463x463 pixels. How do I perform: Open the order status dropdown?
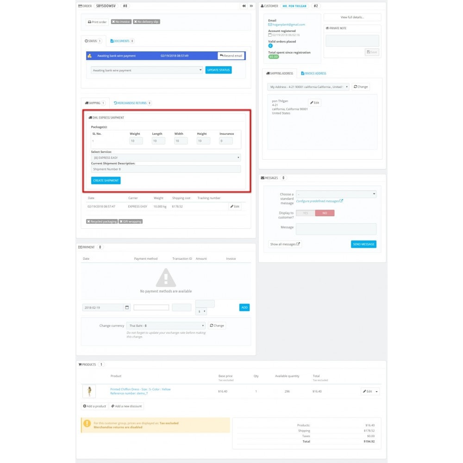coord(147,70)
